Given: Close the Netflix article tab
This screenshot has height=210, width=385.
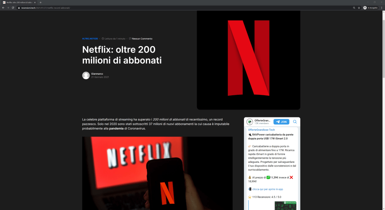Looking at the screenshot, I should 35,3.
